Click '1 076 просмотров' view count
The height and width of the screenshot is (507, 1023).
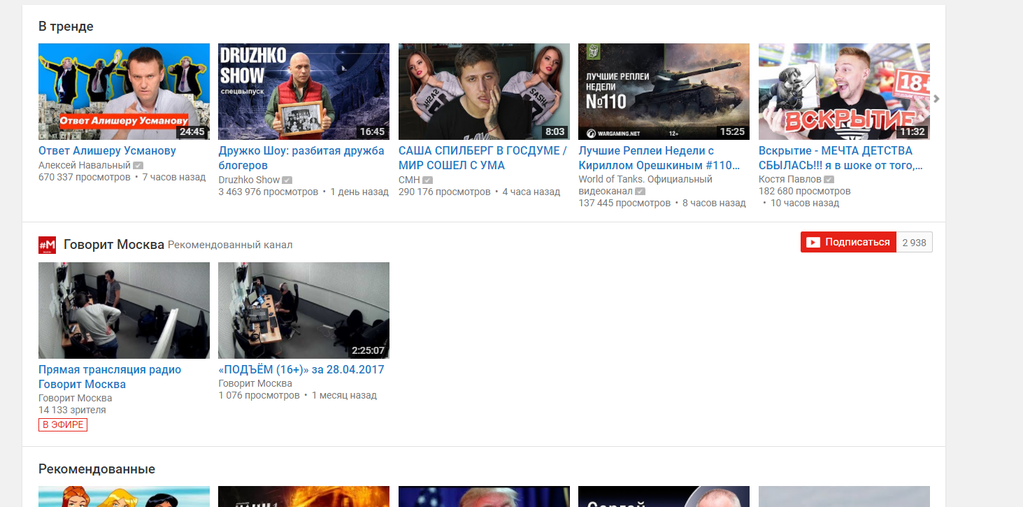click(259, 396)
